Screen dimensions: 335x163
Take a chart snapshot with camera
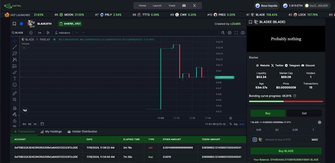coord(243,33)
